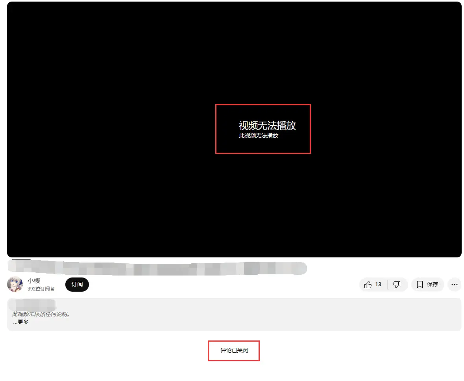Open the 小樱 channel avatar

point(15,284)
